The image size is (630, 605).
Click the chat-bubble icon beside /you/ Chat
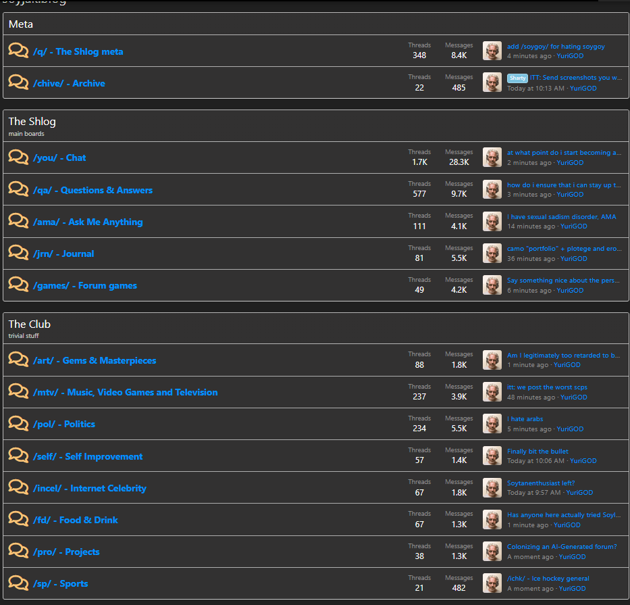click(18, 157)
